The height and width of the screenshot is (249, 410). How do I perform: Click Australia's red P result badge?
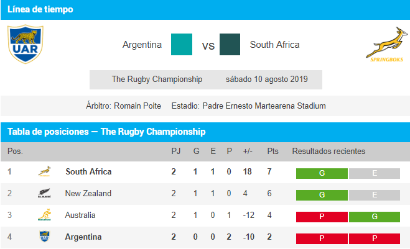(x=322, y=217)
